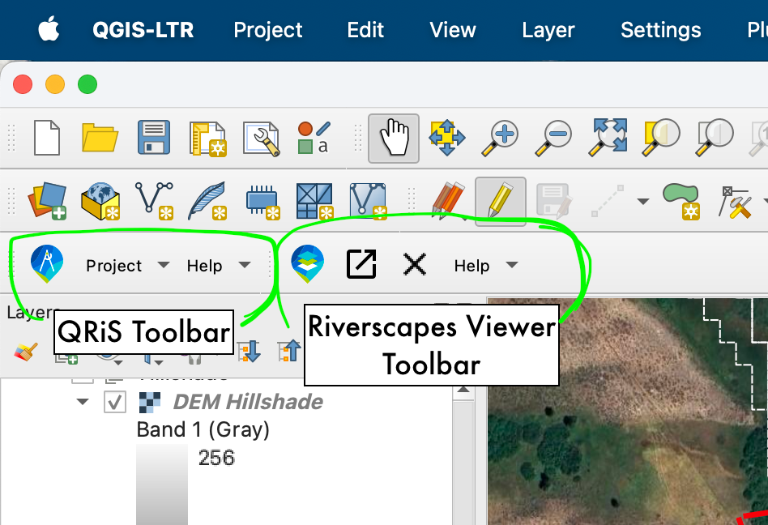Image resolution: width=768 pixels, height=525 pixels.
Task: Open Layer Styling panel paintbrush icon
Action: point(25,352)
